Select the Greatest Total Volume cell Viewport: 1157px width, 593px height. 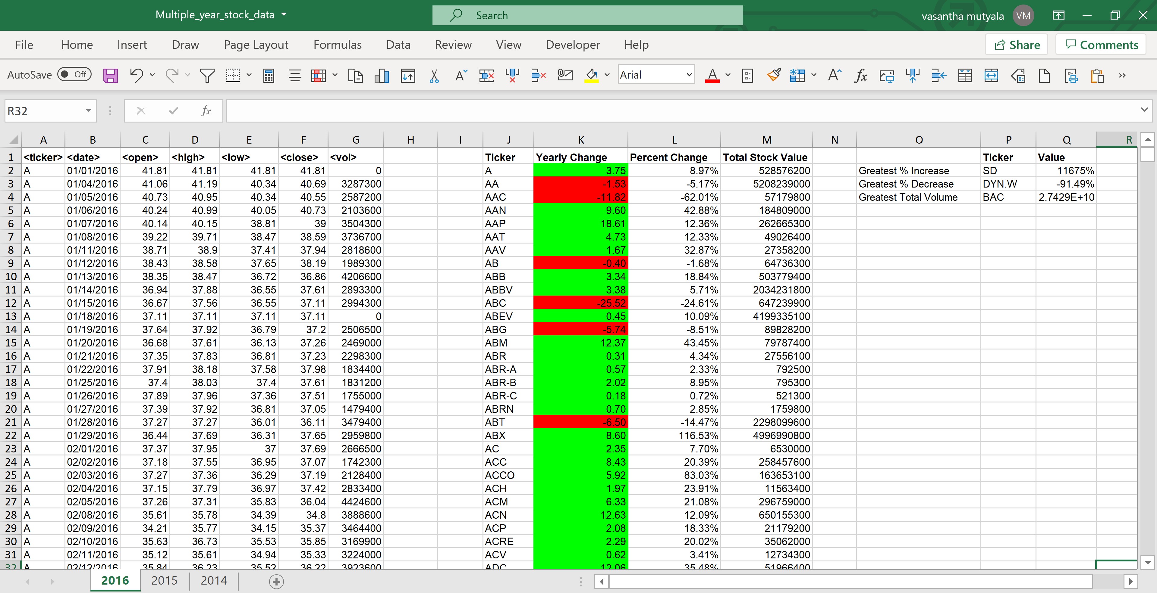pos(919,197)
